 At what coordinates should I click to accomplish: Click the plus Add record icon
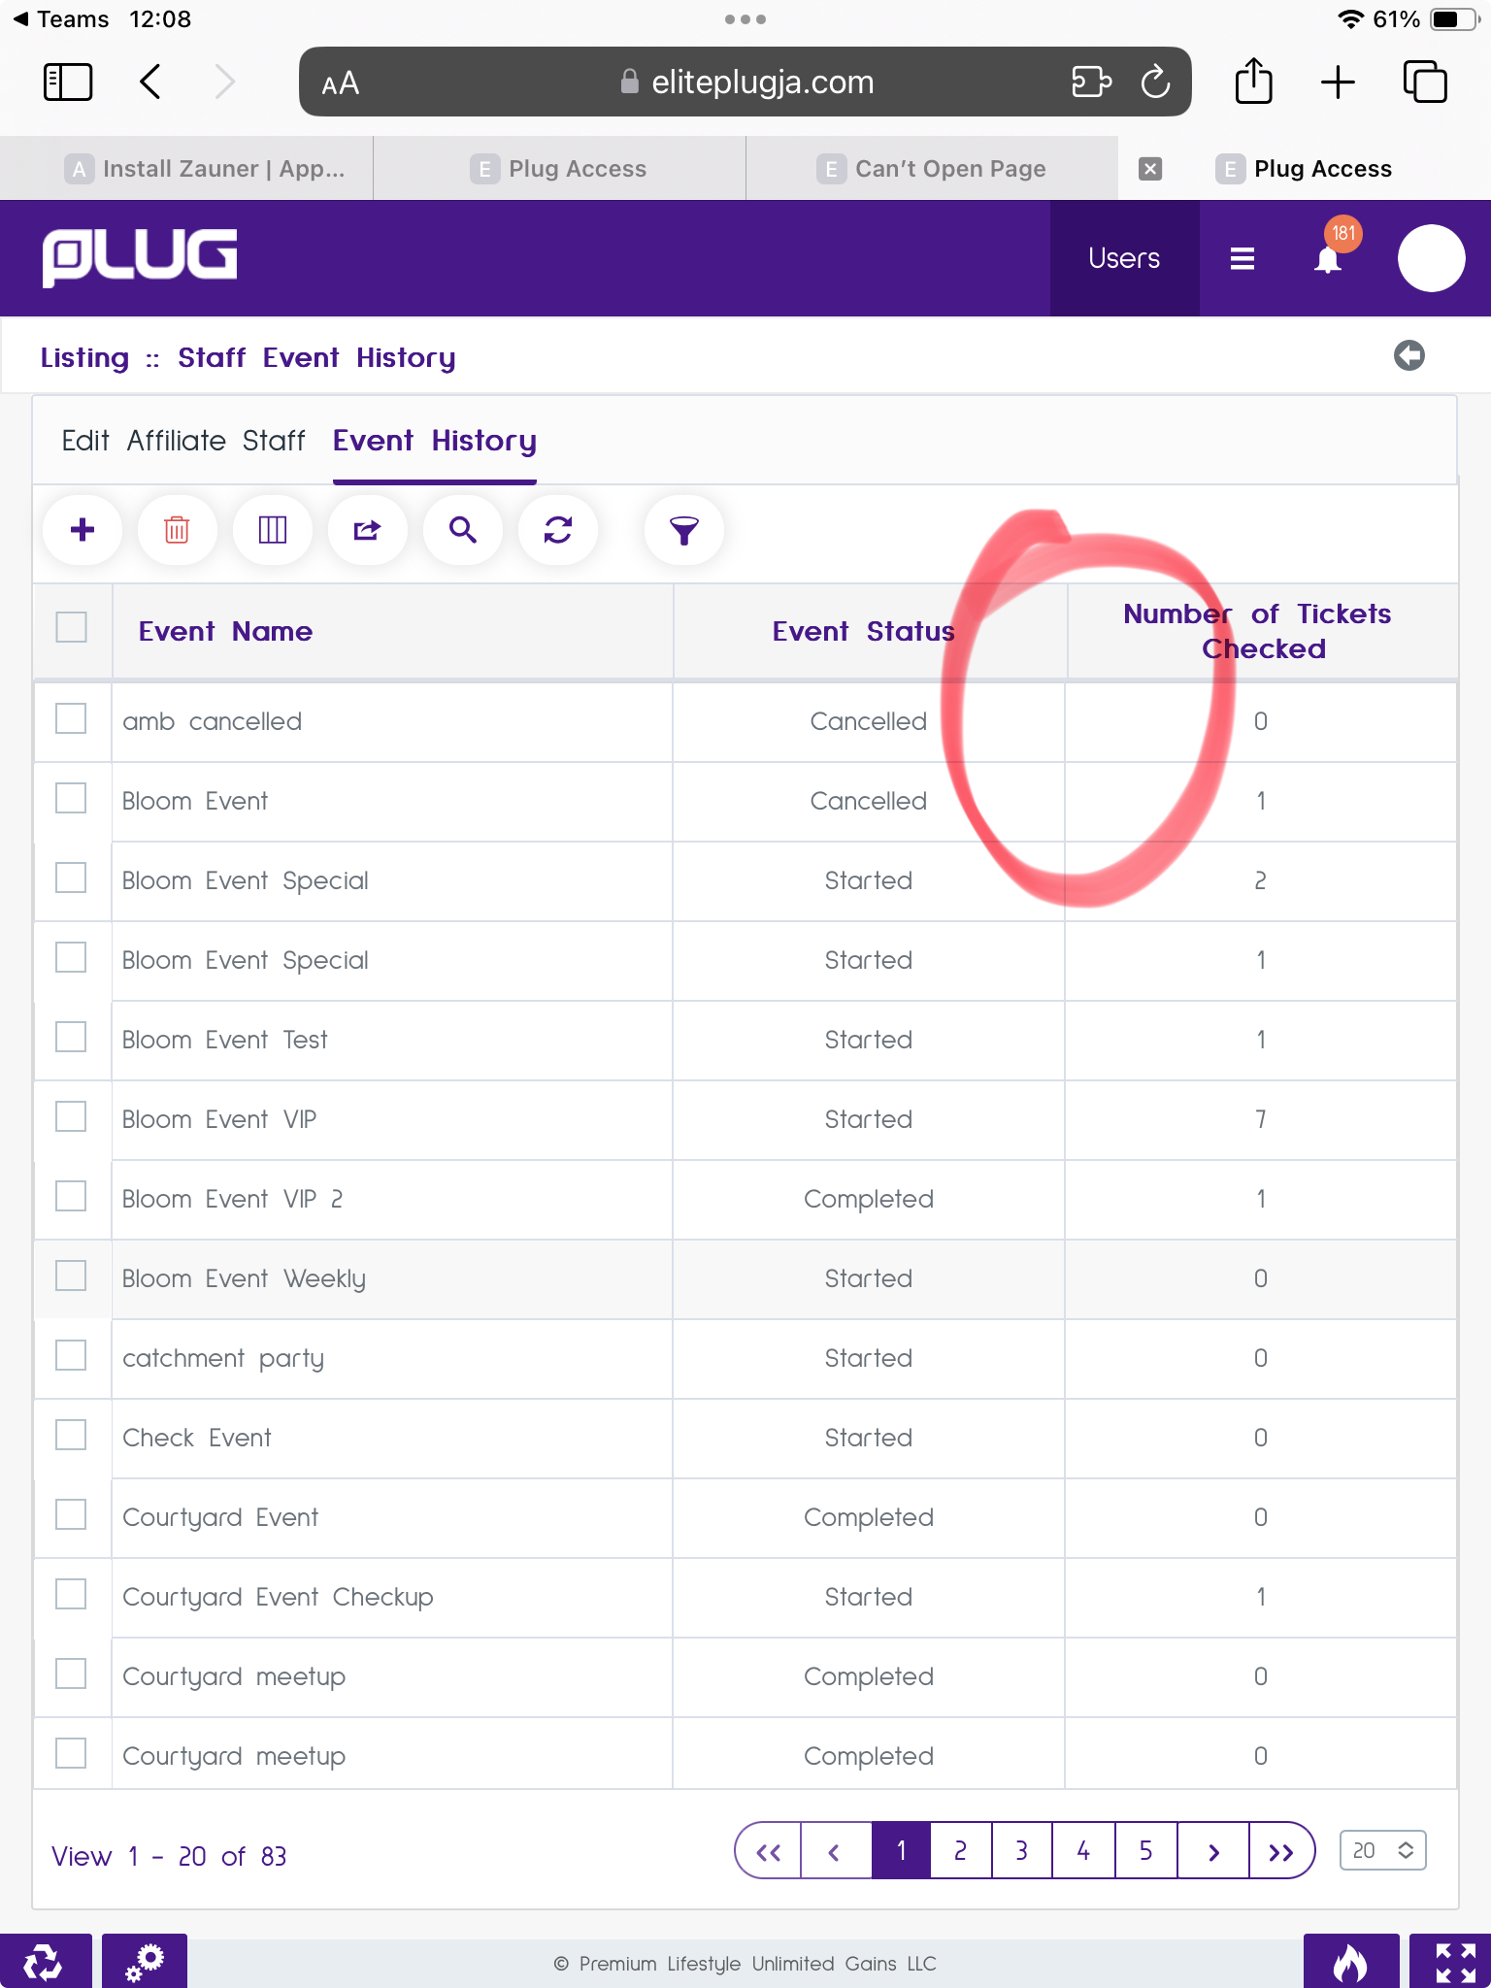point(83,530)
